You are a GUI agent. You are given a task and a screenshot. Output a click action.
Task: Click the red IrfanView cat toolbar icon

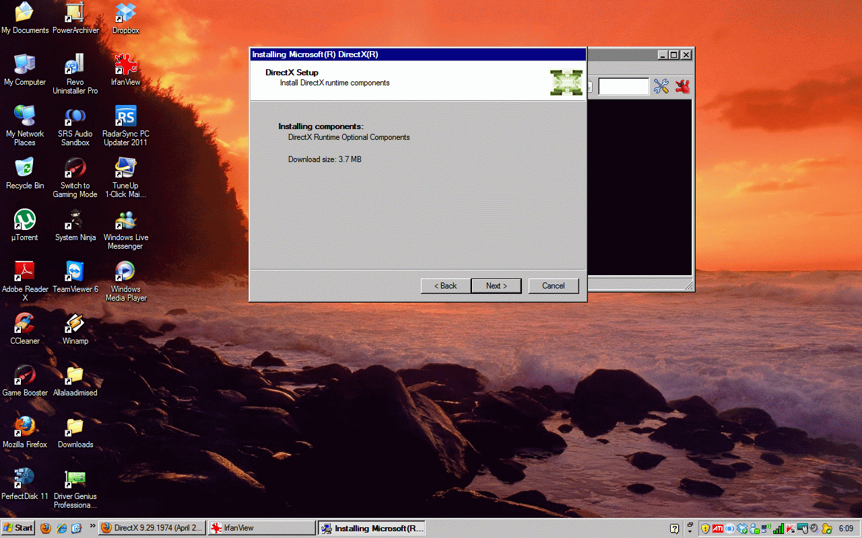tap(683, 86)
